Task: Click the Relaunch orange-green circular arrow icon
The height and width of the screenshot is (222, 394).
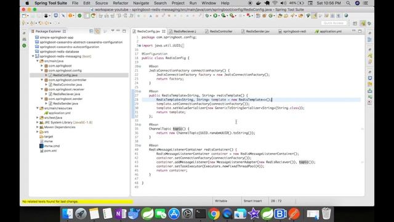Action: 94,15
